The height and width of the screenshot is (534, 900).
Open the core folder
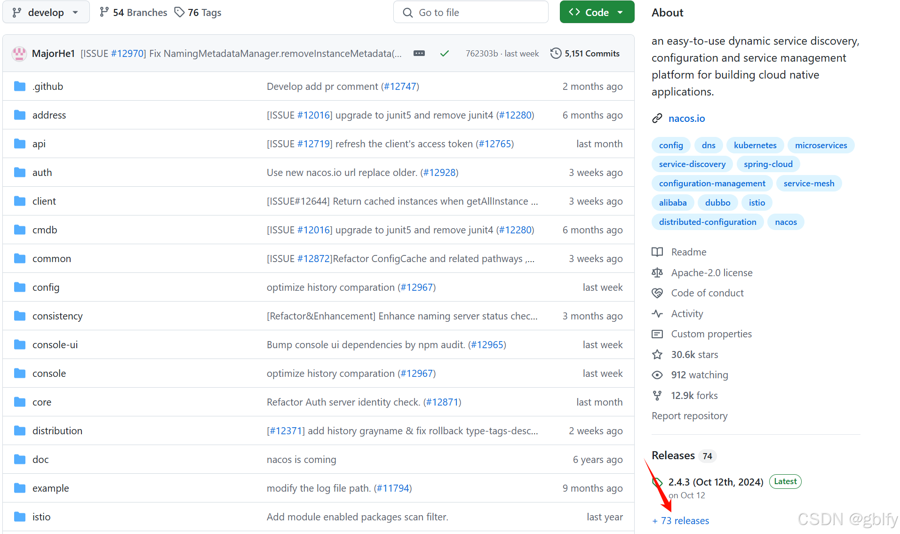(42, 402)
